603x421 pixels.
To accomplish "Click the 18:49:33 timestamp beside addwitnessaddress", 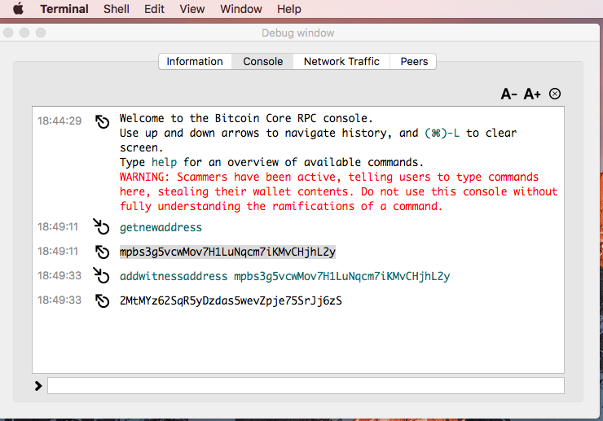I will click(59, 276).
